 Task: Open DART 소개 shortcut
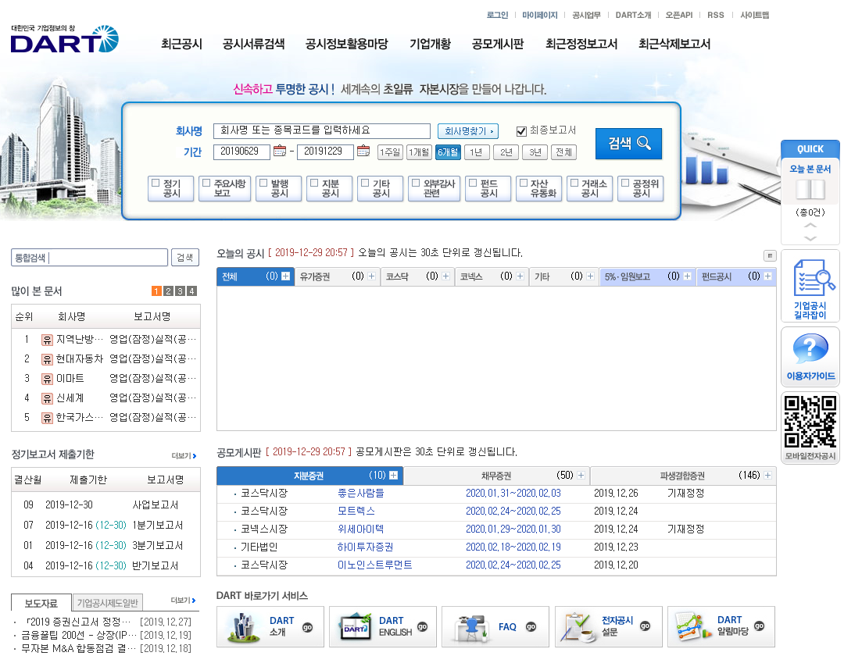270,627
